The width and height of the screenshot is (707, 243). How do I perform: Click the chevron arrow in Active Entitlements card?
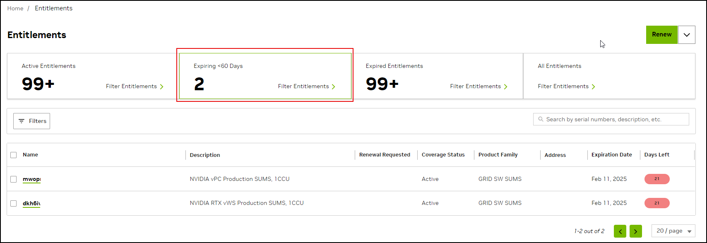point(162,87)
